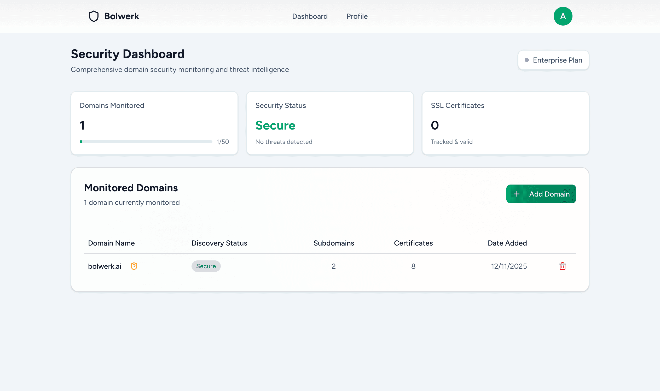Viewport: 660px width, 391px height.
Task: Click the Enterprise Plan badge
Action: (x=553, y=60)
